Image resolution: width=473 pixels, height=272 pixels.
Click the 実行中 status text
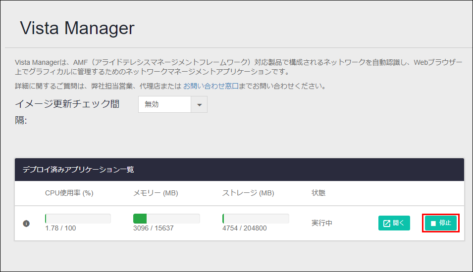coord(322,223)
